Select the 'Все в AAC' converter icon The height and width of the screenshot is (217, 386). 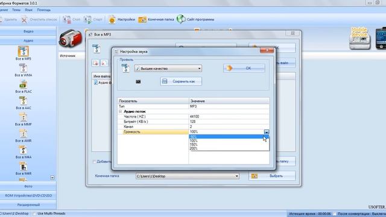tap(23, 101)
